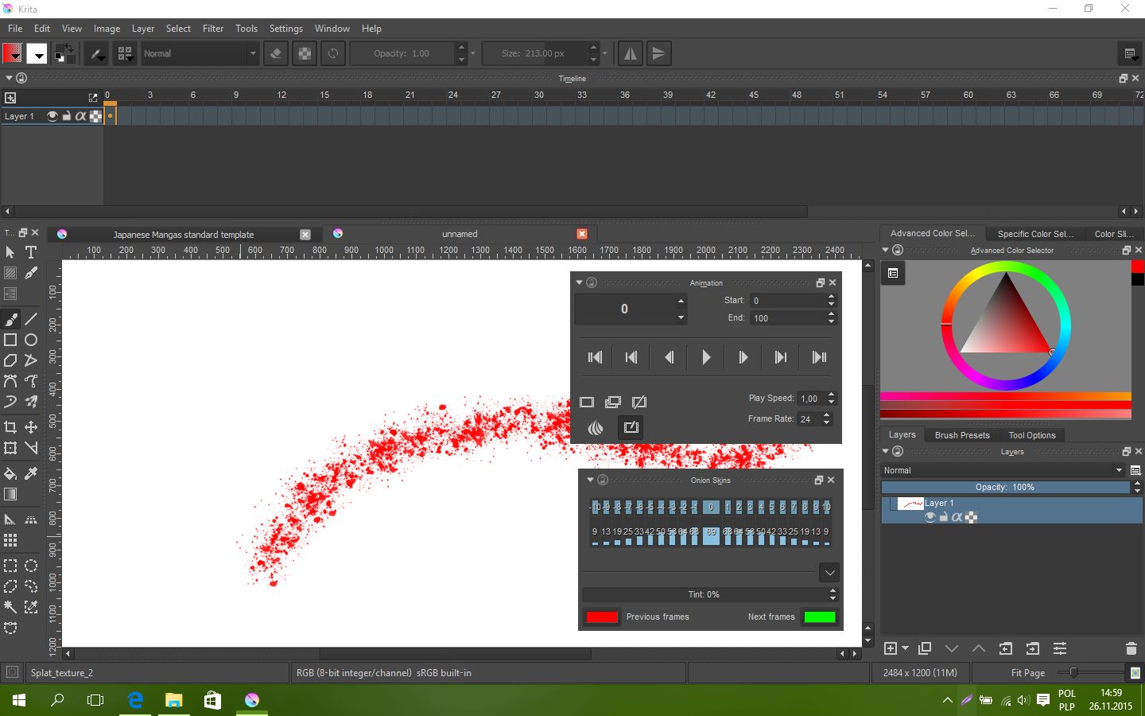Click Fit Page zoom button
1145x716 pixels.
pyautogui.click(x=1027, y=673)
